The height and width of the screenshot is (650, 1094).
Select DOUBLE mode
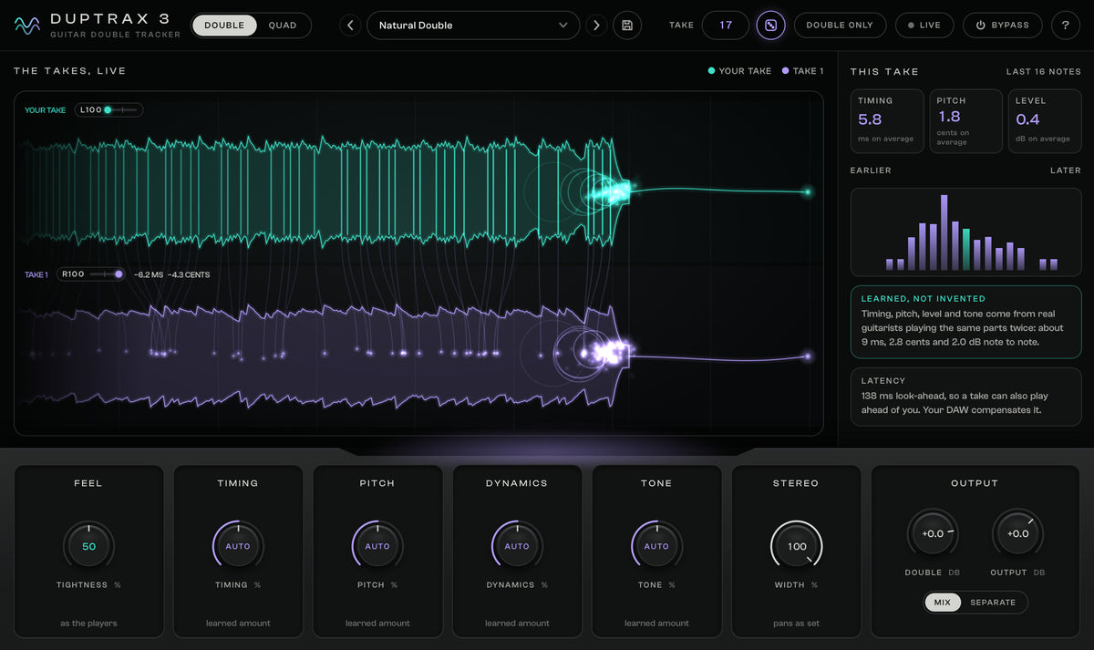224,26
